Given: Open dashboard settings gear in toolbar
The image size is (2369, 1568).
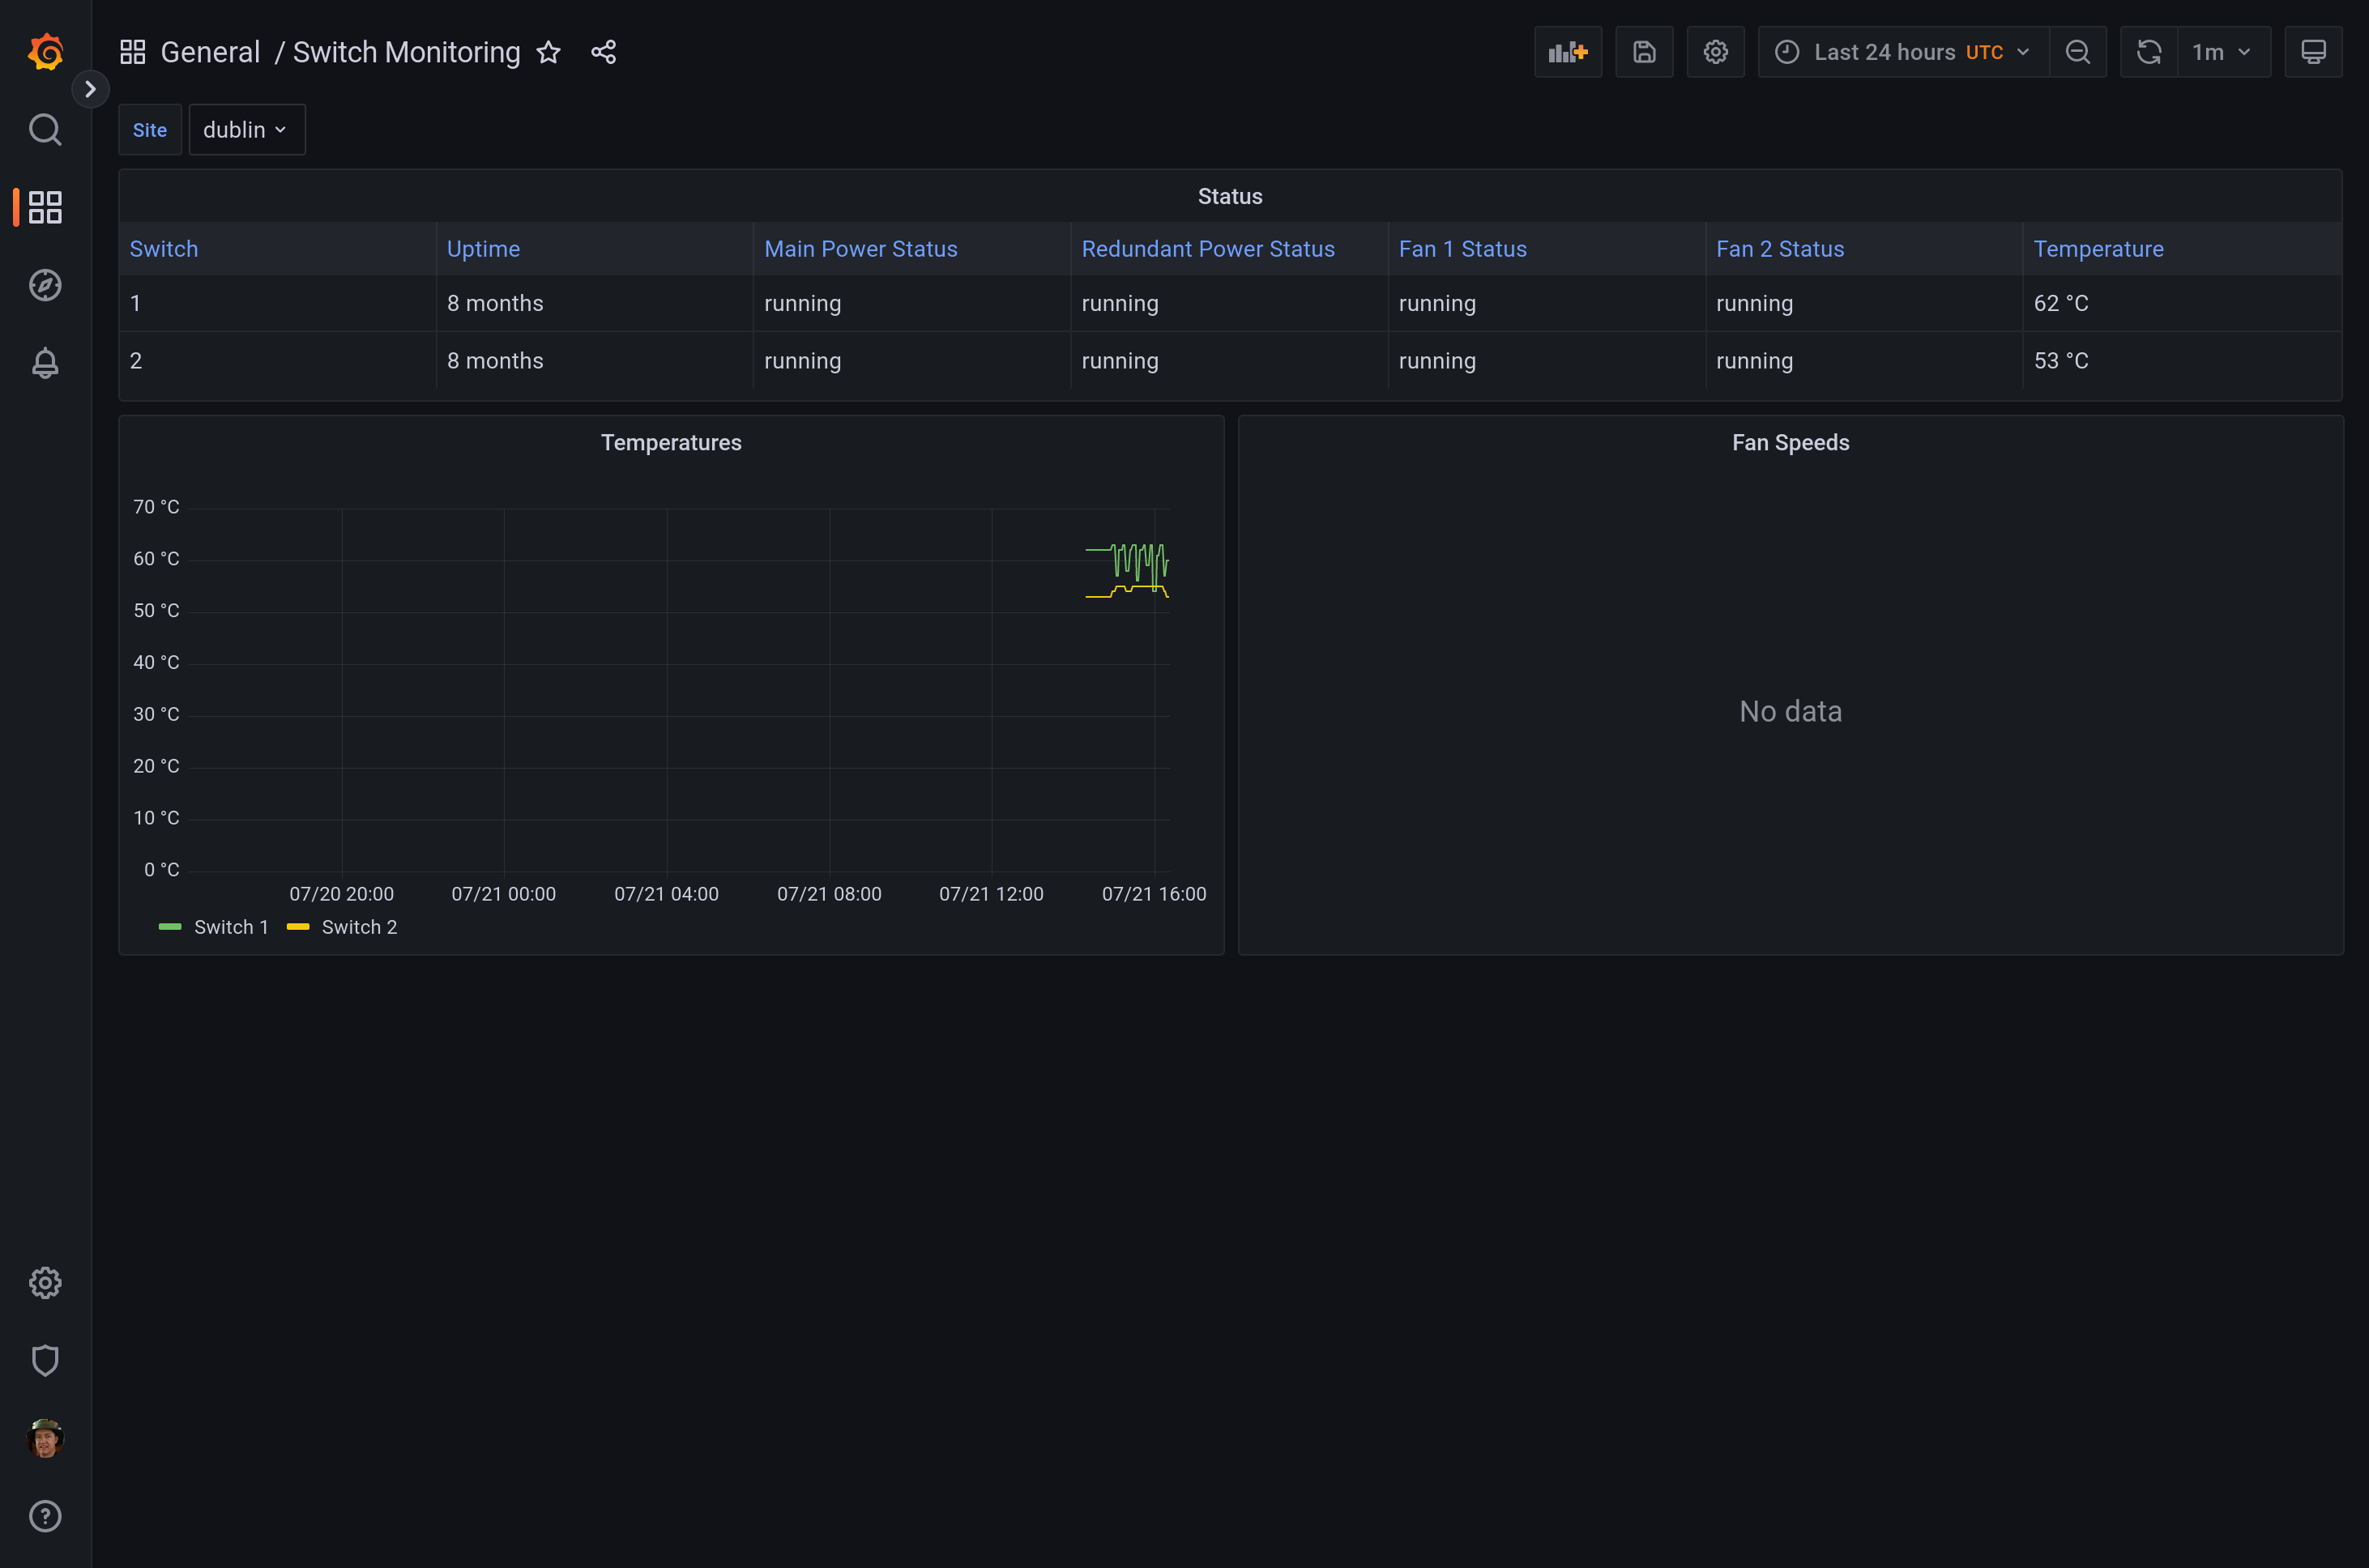Looking at the screenshot, I should (1714, 52).
